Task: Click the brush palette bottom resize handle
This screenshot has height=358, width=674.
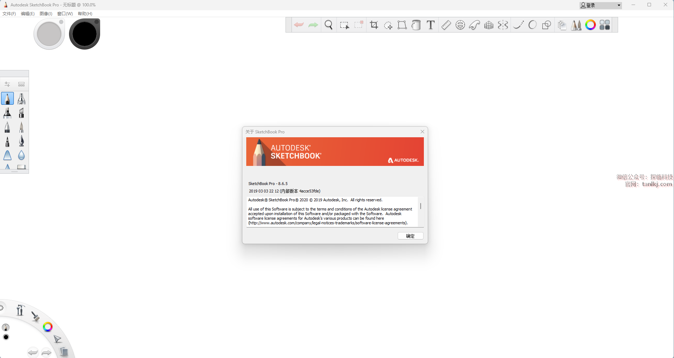Action: coord(15,172)
